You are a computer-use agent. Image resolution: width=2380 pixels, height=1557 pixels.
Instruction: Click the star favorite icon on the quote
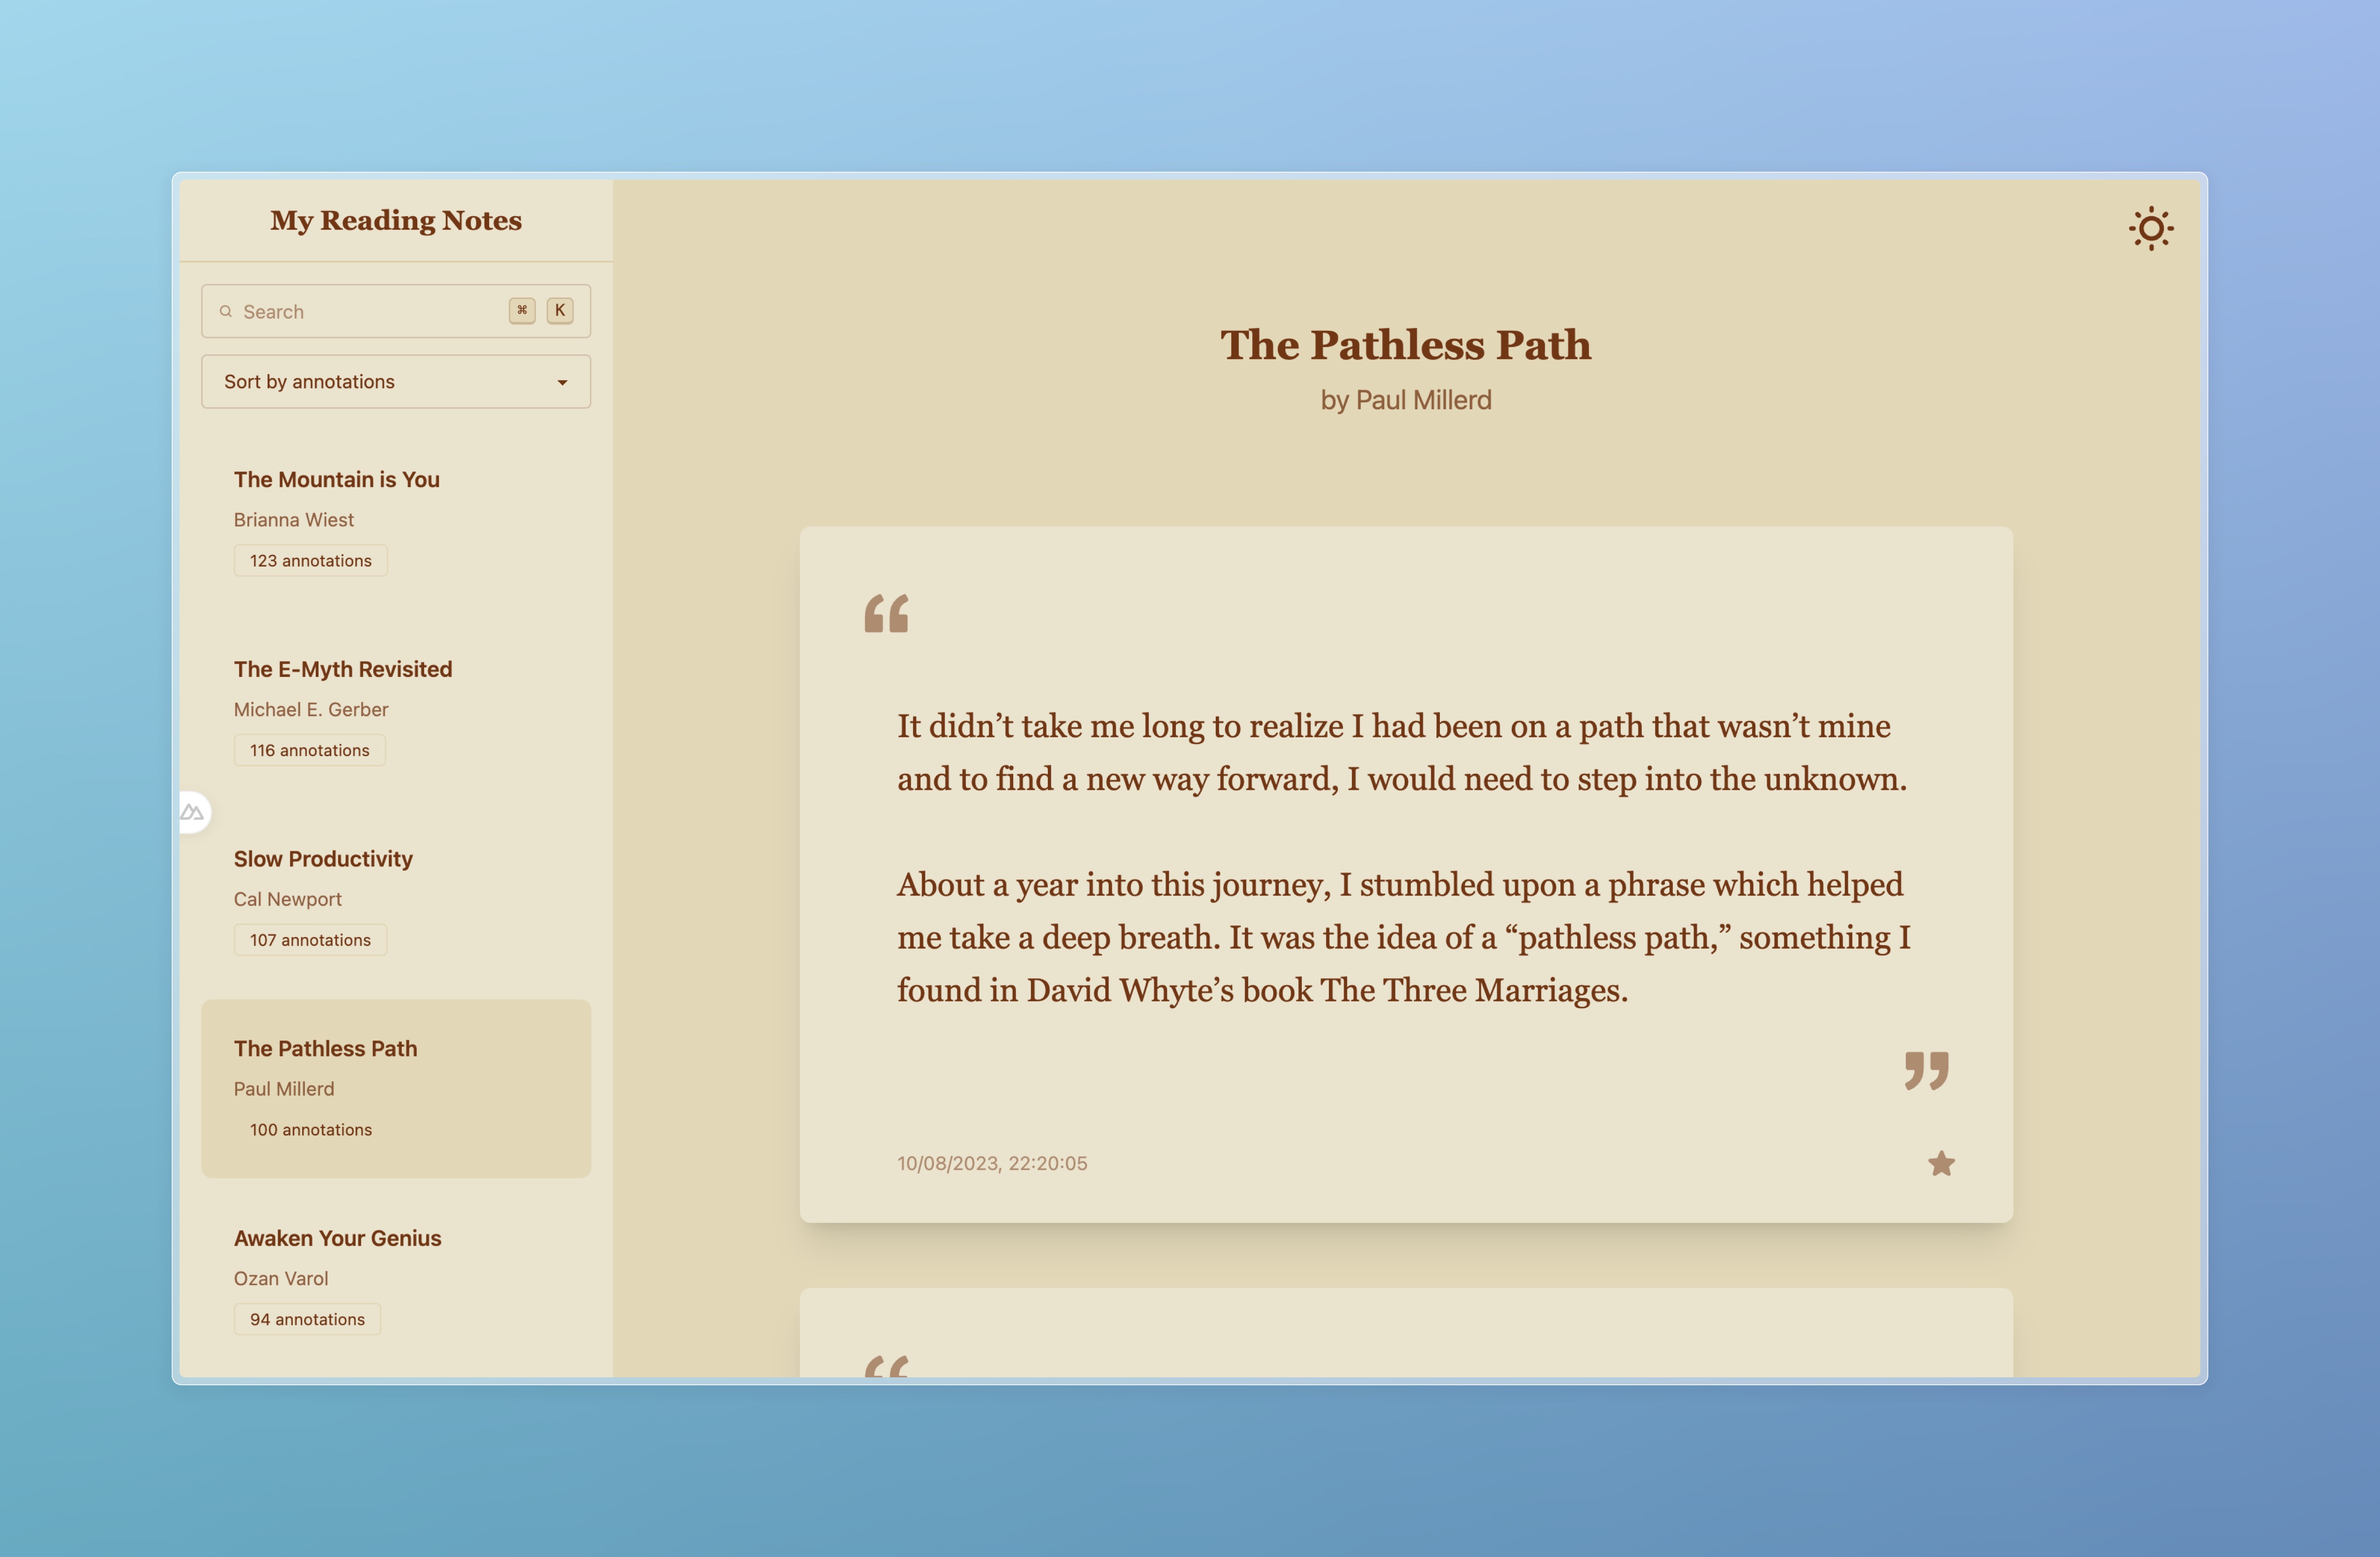pos(1941,1163)
